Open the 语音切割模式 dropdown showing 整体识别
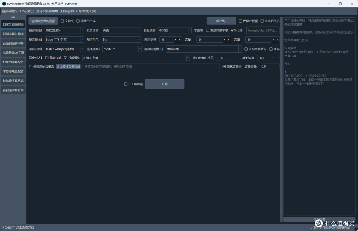The image size is (358, 231). coord(204,49)
